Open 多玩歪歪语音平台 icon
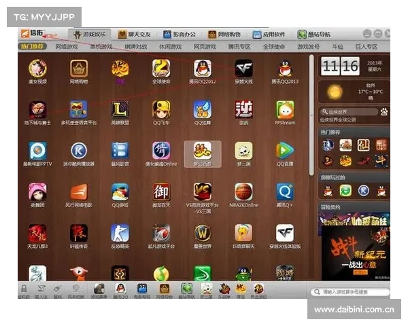The height and width of the screenshot is (326, 408). [x=79, y=109]
